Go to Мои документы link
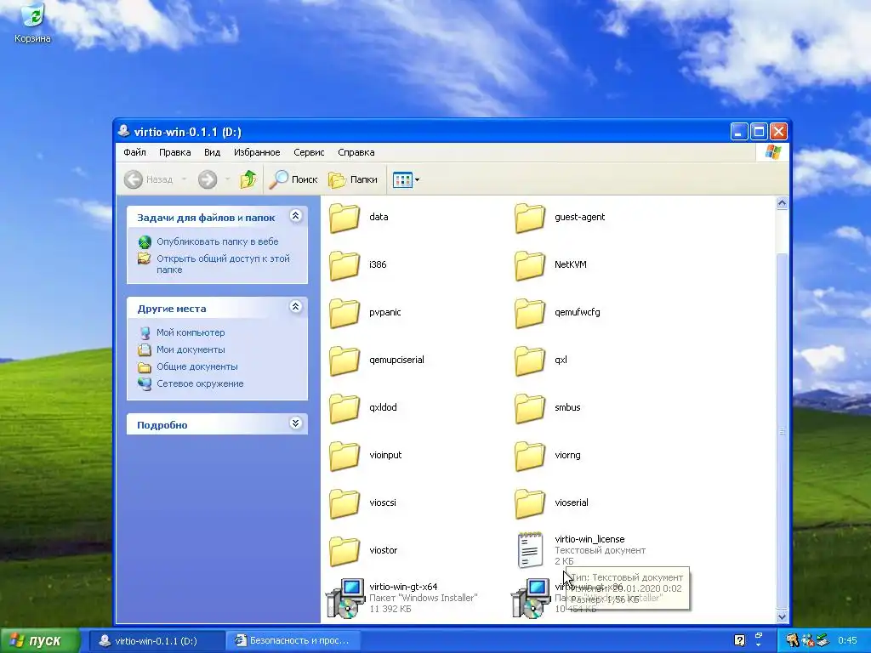The height and width of the screenshot is (653, 871). point(191,349)
